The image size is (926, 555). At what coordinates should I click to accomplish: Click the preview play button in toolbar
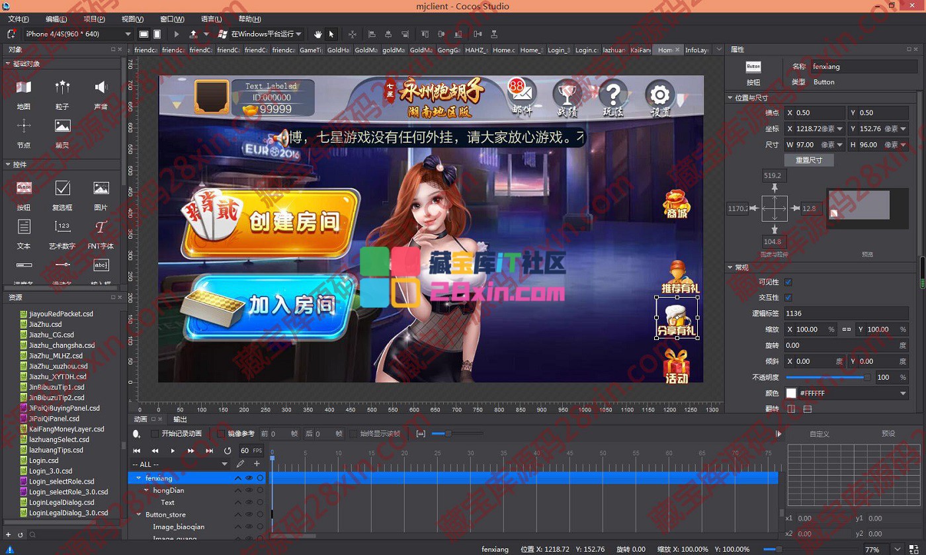tap(177, 34)
